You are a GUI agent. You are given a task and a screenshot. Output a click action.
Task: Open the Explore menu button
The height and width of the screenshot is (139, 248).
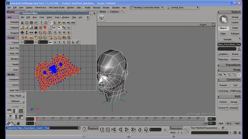(223, 54)
